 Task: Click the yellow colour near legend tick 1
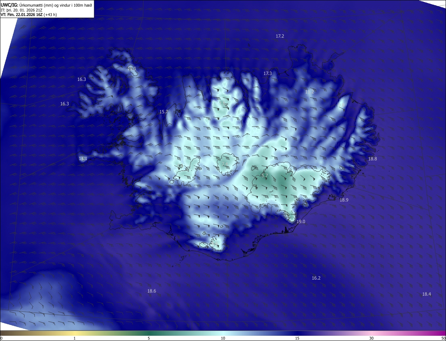[x=75, y=333]
